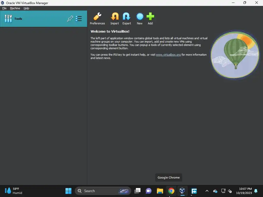
Task: Open the weather widget showing 59°F
Action: [x=13, y=191]
